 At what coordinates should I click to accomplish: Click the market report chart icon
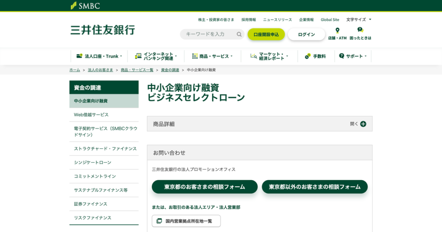pos(253,56)
